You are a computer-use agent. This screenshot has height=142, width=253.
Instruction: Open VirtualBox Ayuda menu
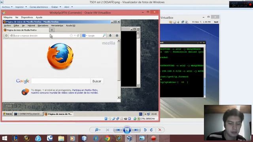(39, 17)
